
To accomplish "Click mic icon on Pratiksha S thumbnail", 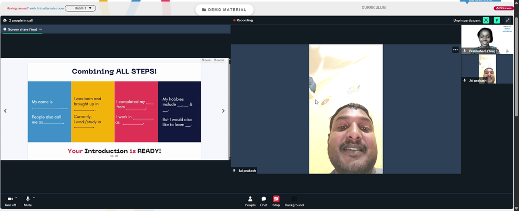I will (x=465, y=51).
